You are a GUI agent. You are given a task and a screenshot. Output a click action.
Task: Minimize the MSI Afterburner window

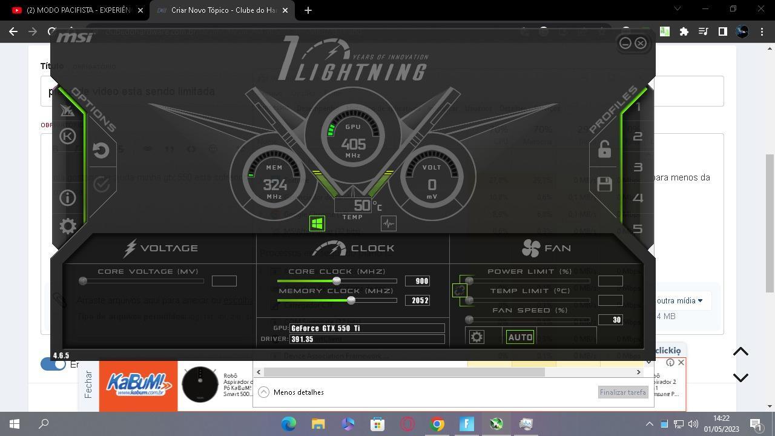coord(625,43)
